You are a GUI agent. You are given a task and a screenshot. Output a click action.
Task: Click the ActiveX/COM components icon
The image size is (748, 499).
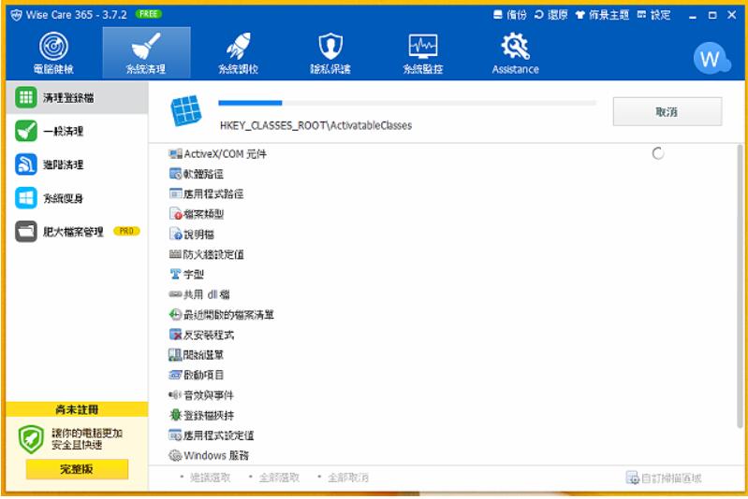click(176, 154)
